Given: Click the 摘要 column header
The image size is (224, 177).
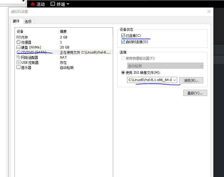Looking at the screenshot, I should tap(85, 31).
